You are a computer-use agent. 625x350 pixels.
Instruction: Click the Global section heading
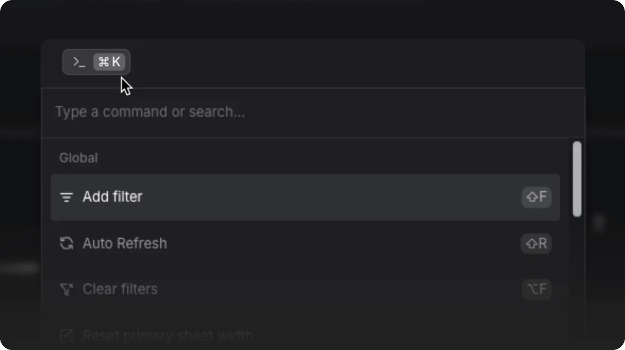79,158
